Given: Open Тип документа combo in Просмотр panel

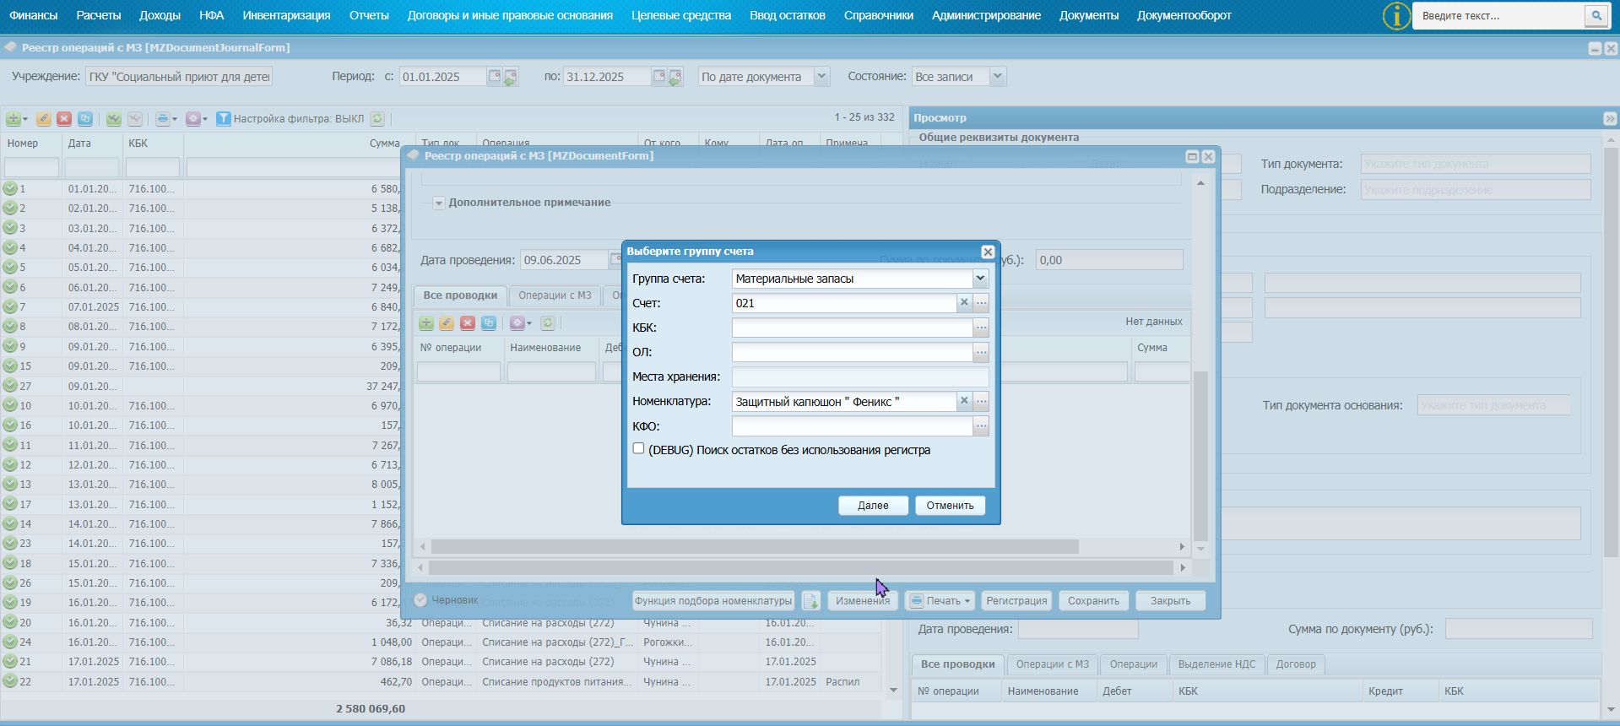Looking at the screenshot, I should pos(1476,164).
